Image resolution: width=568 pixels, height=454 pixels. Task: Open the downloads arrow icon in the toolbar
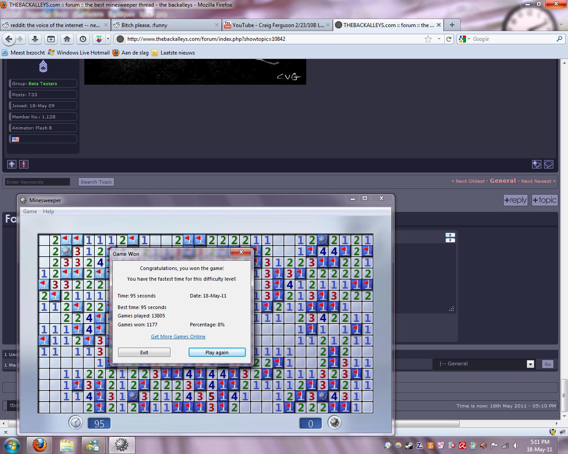click(35, 39)
